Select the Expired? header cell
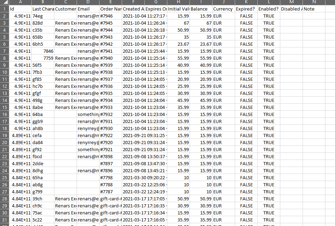 pyautogui.click(x=245, y=9)
